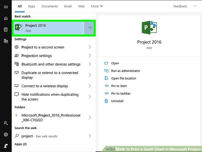This screenshot has height=152, width=202.
Task: Click the magnifier icon beside project web search
Action: click(17, 136)
